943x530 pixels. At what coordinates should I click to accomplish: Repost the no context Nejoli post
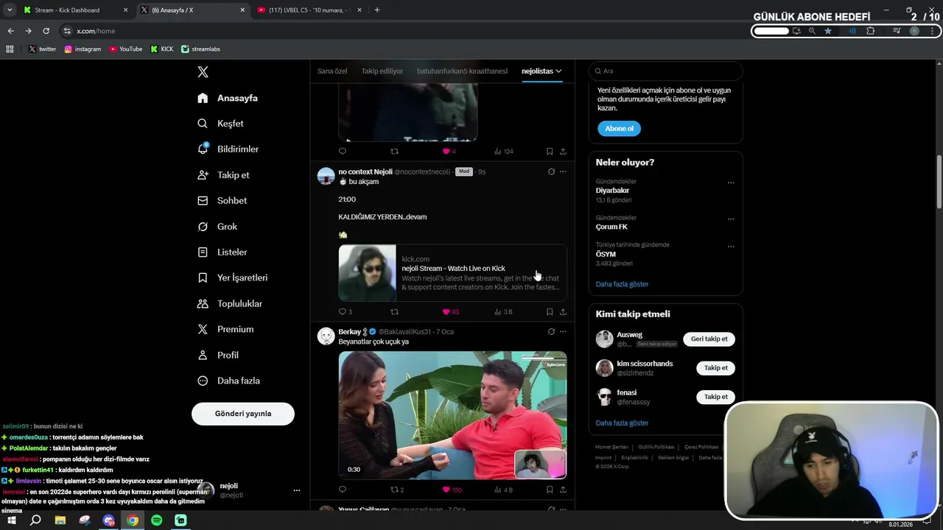pyautogui.click(x=394, y=311)
